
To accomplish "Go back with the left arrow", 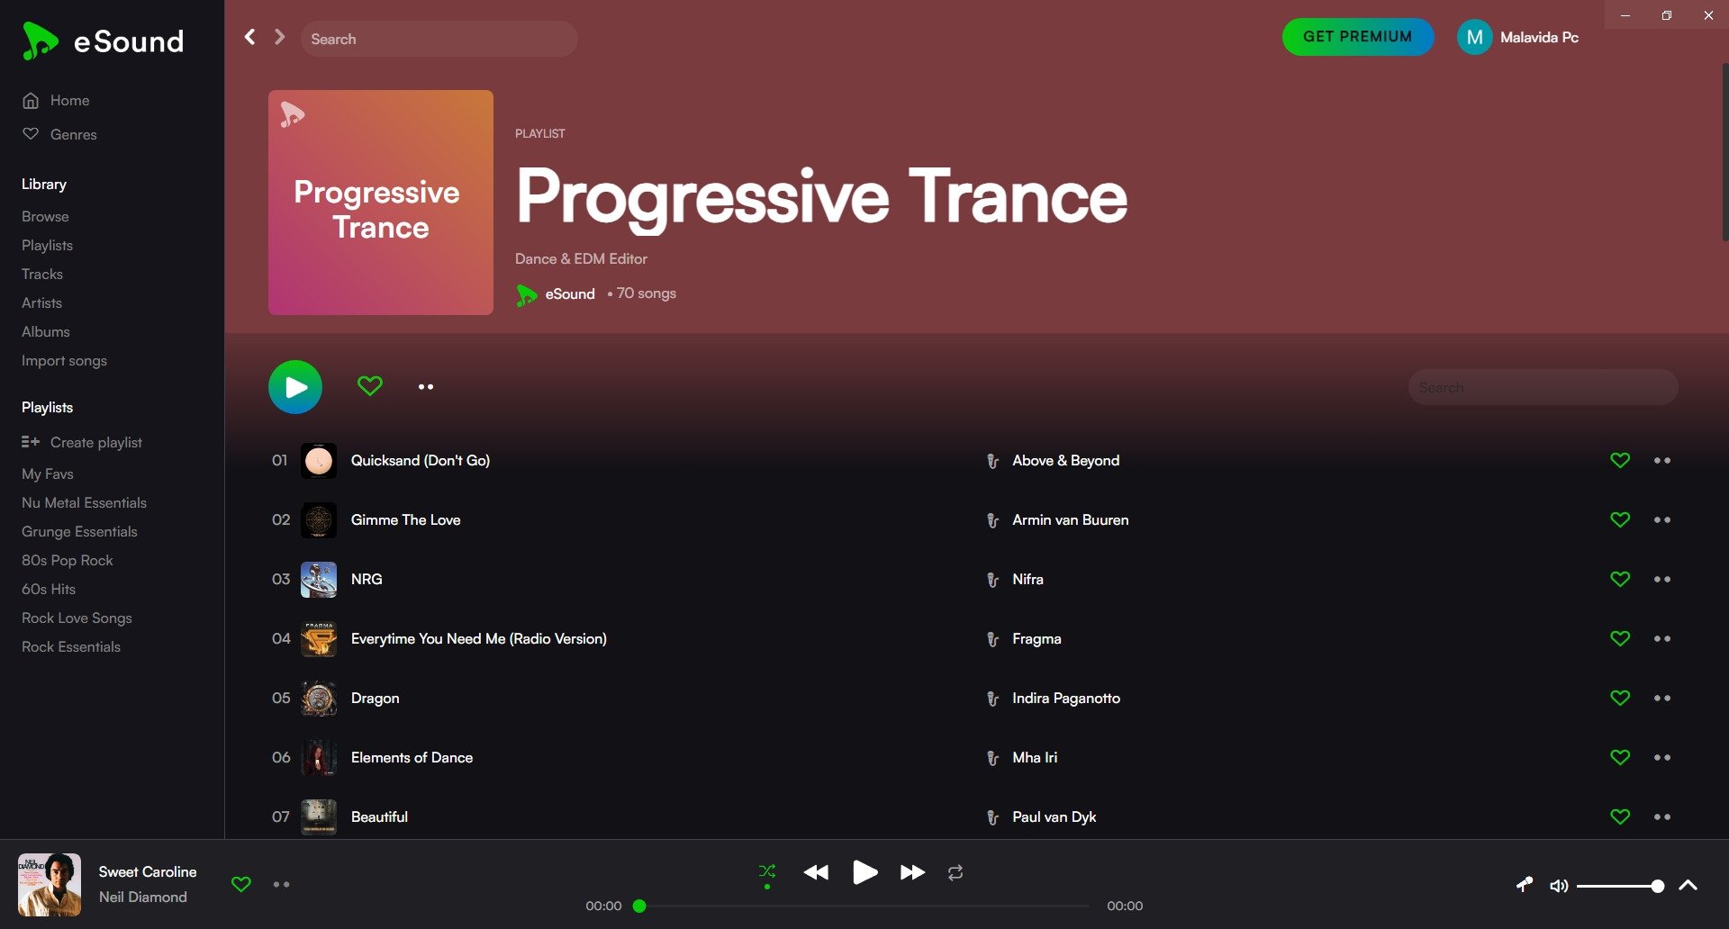I will [x=250, y=37].
